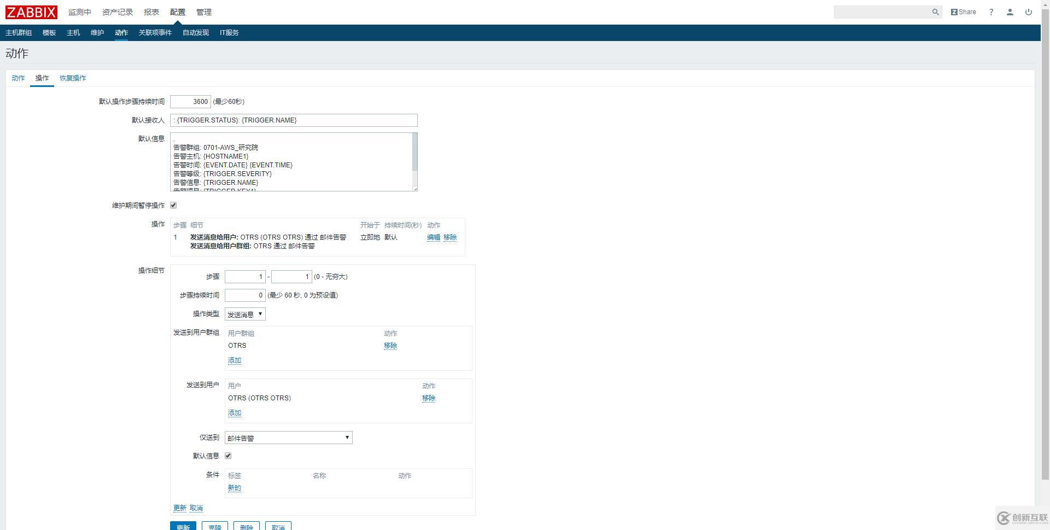Image resolution: width=1050 pixels, height=530 pixels.
Task: Toggle the 默认信息 checkbox in operation details
Action: [228, 456]
